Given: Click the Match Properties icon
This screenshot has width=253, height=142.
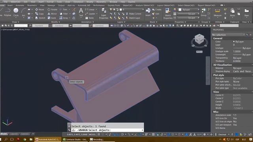Looking at the screenshot, I should click(168, 13).
